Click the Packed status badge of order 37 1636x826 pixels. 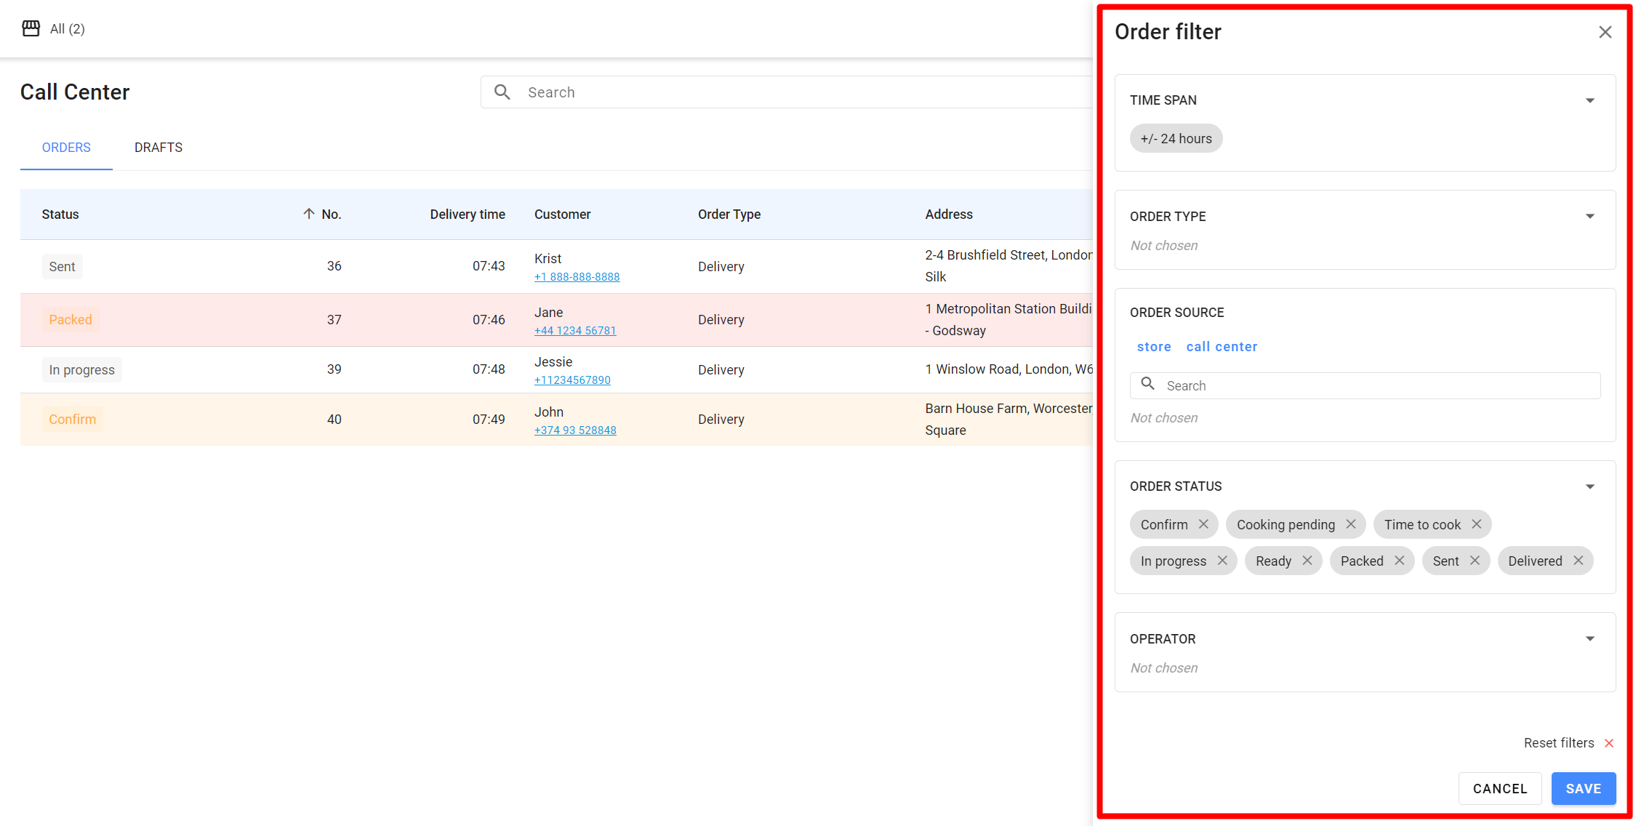pos(71,320)
